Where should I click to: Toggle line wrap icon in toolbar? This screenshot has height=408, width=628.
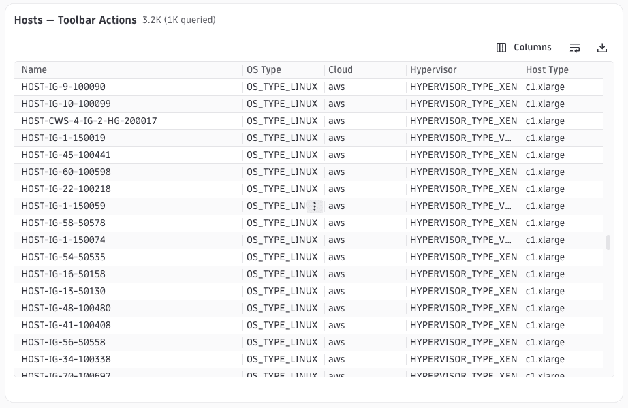pos(575,48)
